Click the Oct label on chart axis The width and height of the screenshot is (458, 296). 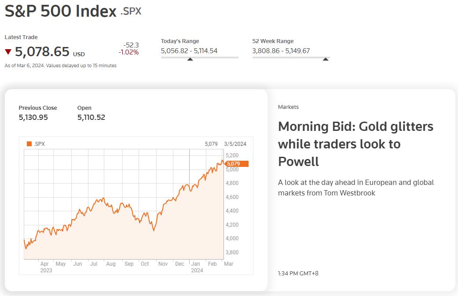click(x=145, y=264)
